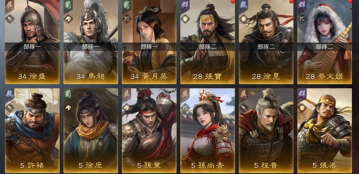Screen dimensions: 359x174
Task: Click the 28 徐晃 name label
Action: pyautogui.click(x=266, y=77)
